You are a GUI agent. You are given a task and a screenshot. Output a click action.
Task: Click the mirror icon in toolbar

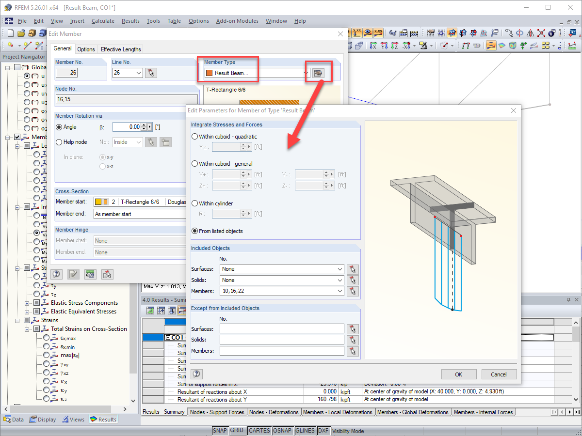coord(530,33)
